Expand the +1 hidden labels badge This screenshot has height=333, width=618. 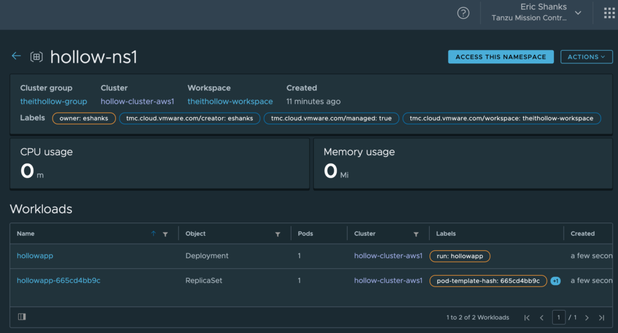pos(555,281)
